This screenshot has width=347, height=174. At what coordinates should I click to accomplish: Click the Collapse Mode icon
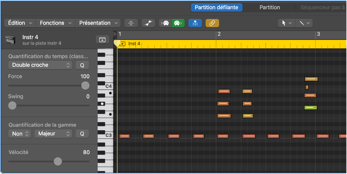pyautogui.click(x=131, y=23)
